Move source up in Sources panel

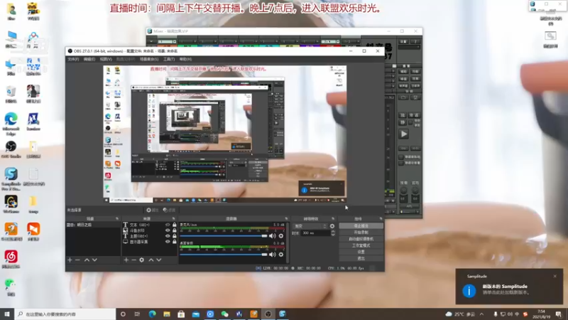(151, 260)
